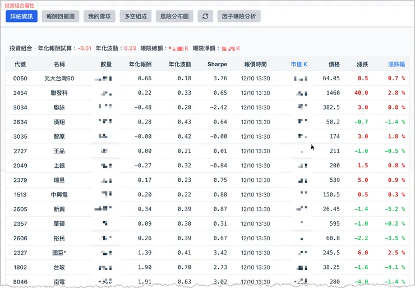
Task: Click the 245.5 price of 國巨*
Action: [331, 253]
